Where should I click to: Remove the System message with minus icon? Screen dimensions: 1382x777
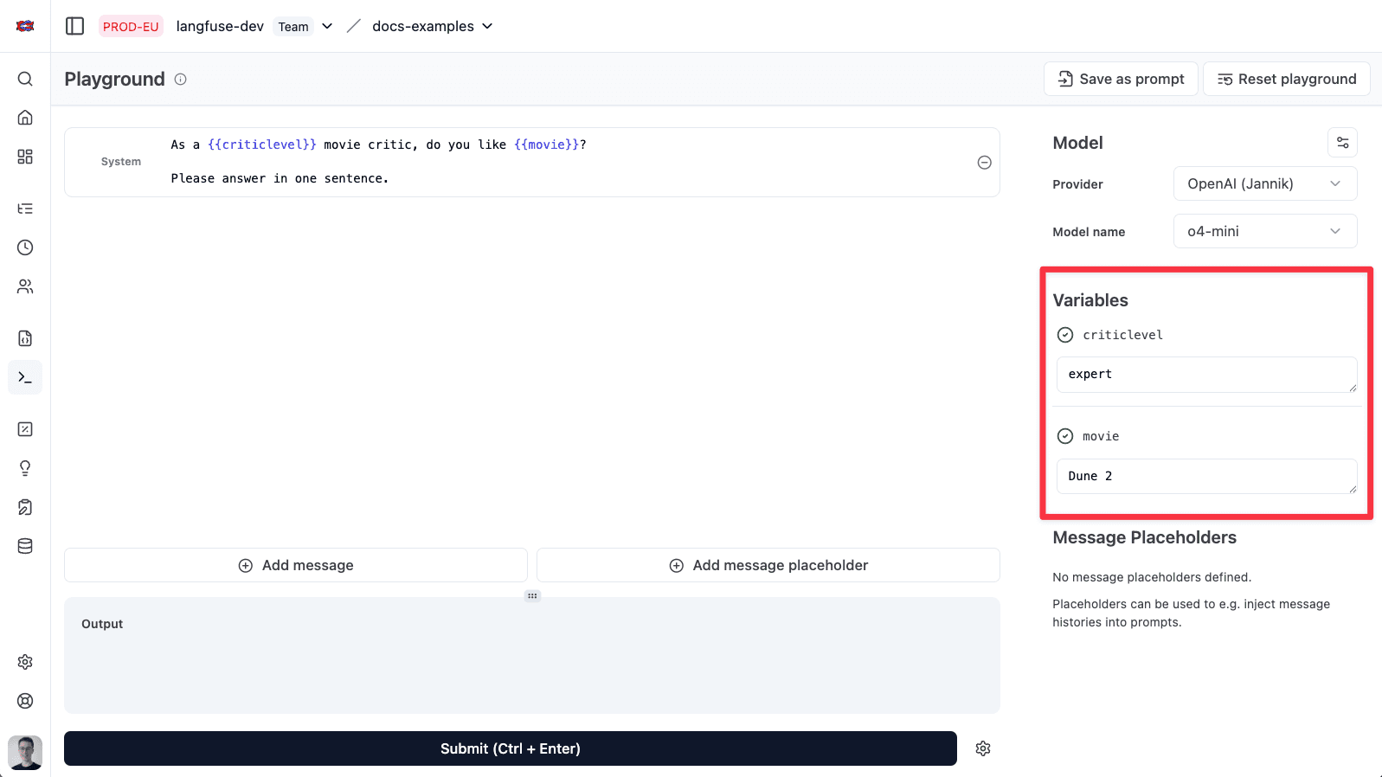pos(984,163)
